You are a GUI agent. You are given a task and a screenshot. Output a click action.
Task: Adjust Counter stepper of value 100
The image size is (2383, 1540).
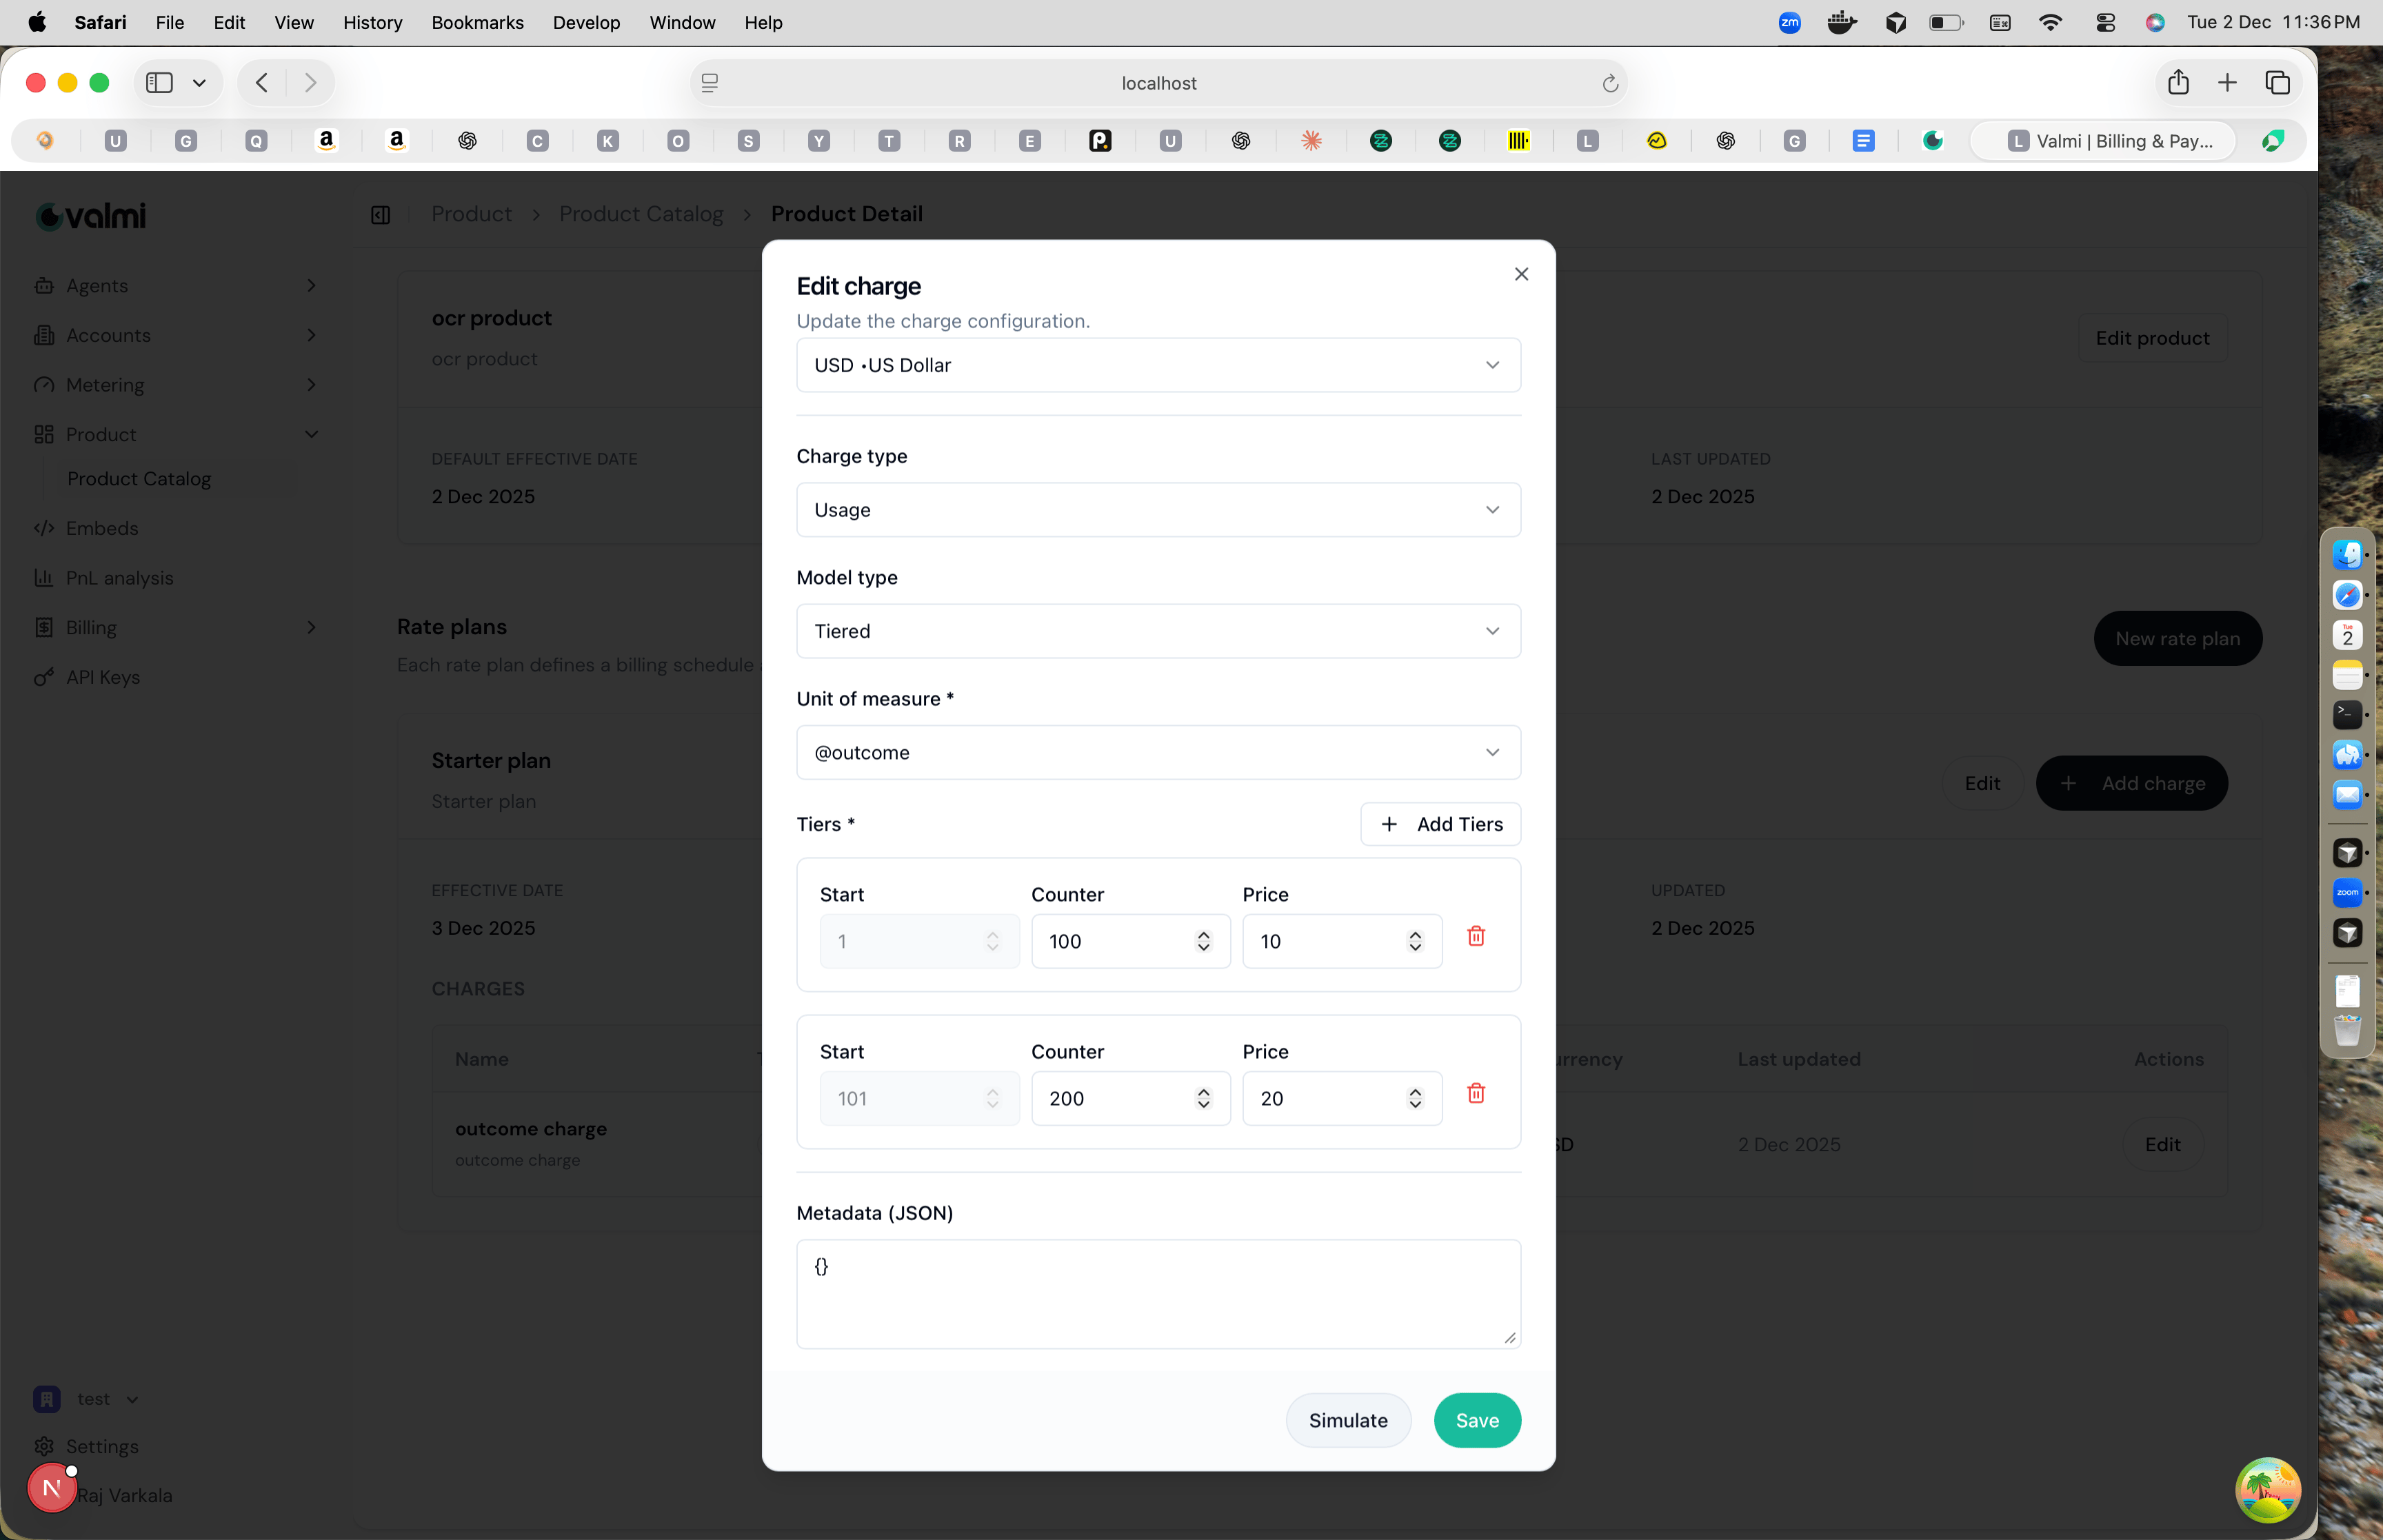click(x=1203, y=941)
